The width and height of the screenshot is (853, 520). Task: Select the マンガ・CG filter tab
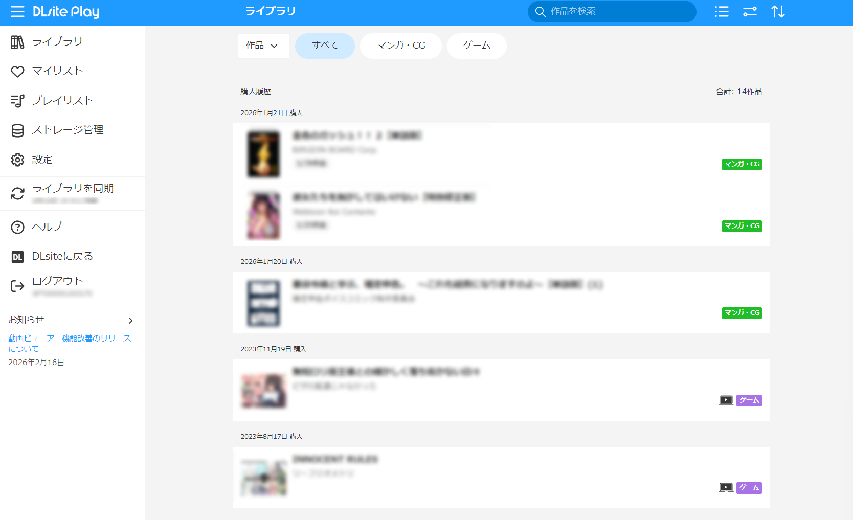[401, 46]
